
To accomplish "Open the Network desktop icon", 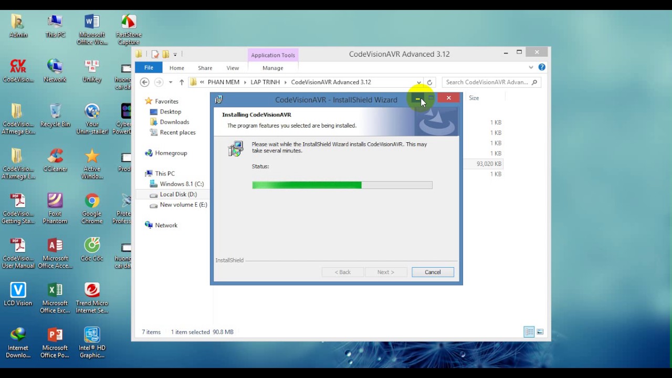I will coord(55,70).
